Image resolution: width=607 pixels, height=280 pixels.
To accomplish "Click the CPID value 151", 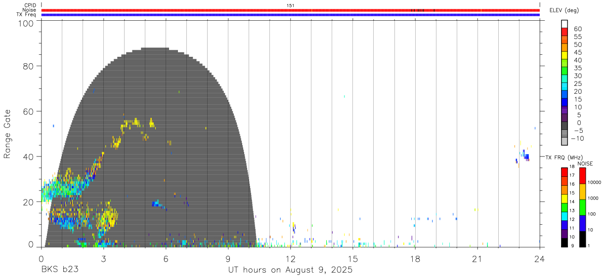I will click(x=290, y=5).
